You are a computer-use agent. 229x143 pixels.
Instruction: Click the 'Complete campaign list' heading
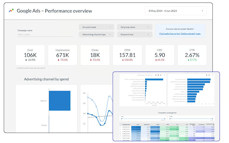click(x=167, y=113)
